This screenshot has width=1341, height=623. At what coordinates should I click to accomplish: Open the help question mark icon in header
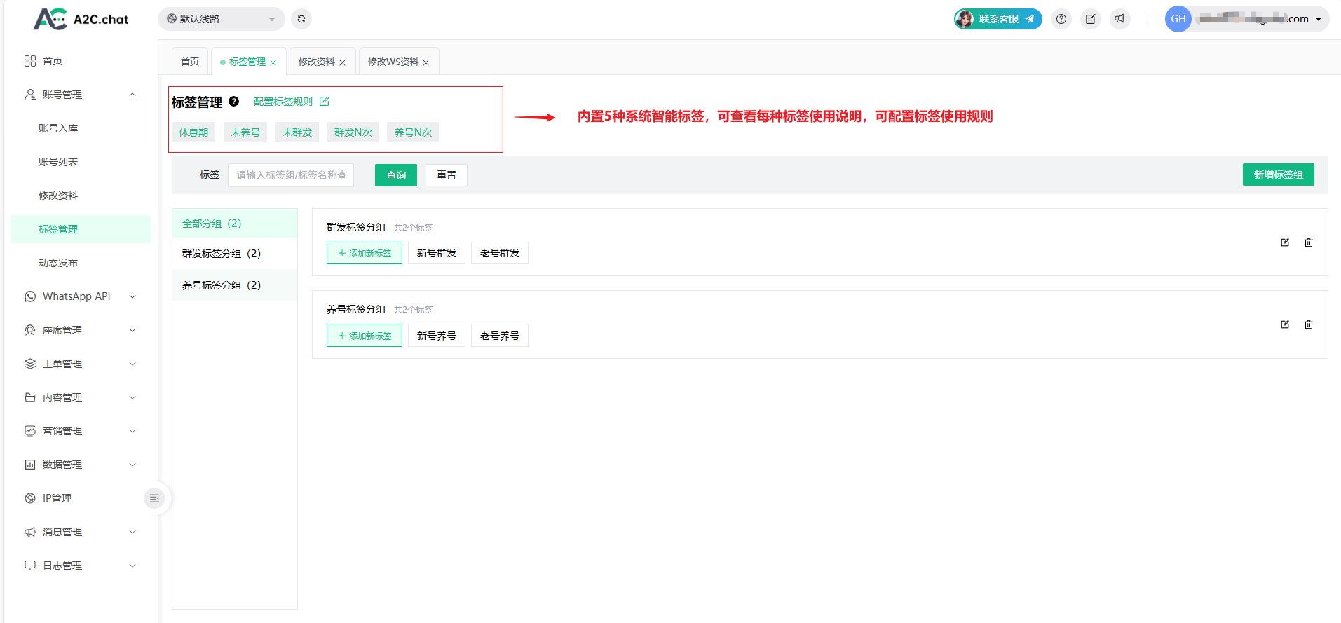(1061, 19)
